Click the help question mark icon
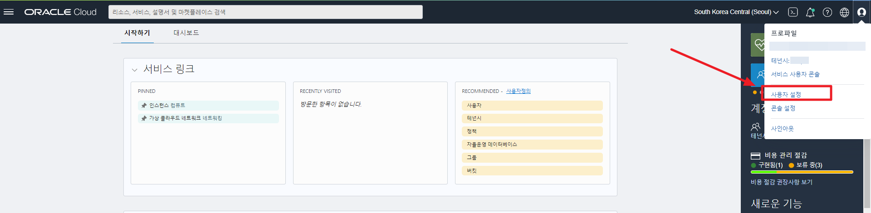This screenshot has width=871, height=213. [x=827, y=12]
